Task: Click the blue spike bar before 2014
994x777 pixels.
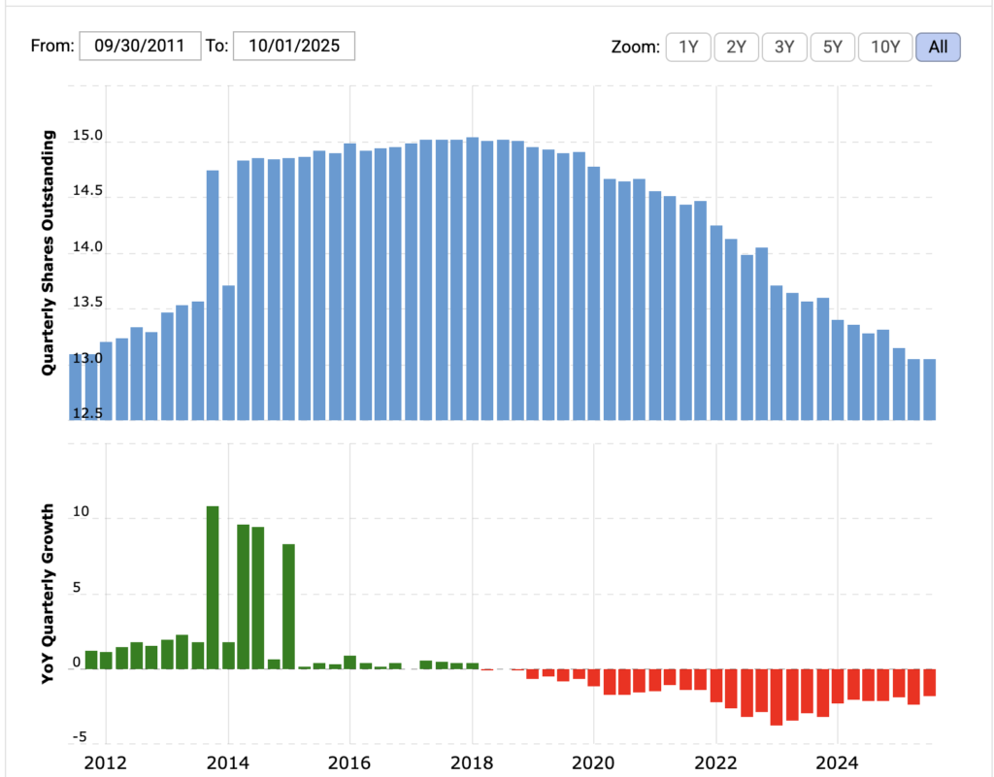Action: 213,295
